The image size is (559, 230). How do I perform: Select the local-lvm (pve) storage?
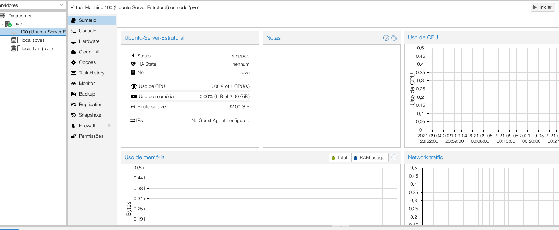coord(37,48)
